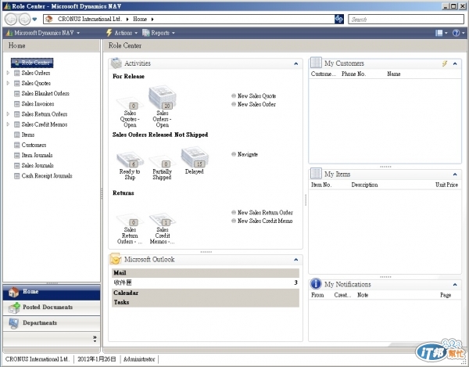Collapse the My Notifications part
This screenshot has width=469, height=367.
[x=455, y=285]
